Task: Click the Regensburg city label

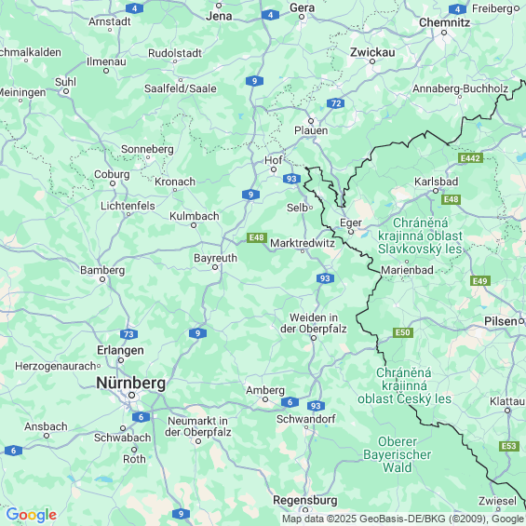Action: pyautogui.click(x=305, y=500)
